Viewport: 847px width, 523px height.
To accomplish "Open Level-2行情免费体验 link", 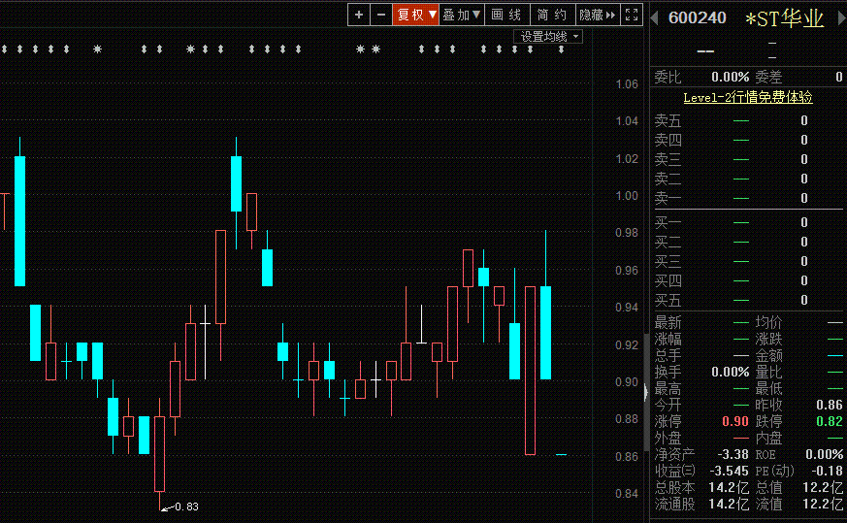I will (747, 97).
